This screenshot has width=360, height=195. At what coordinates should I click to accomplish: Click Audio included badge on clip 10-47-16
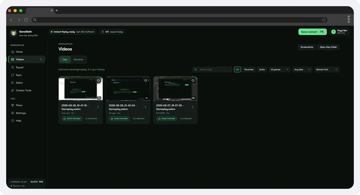(x=72, y=119)
